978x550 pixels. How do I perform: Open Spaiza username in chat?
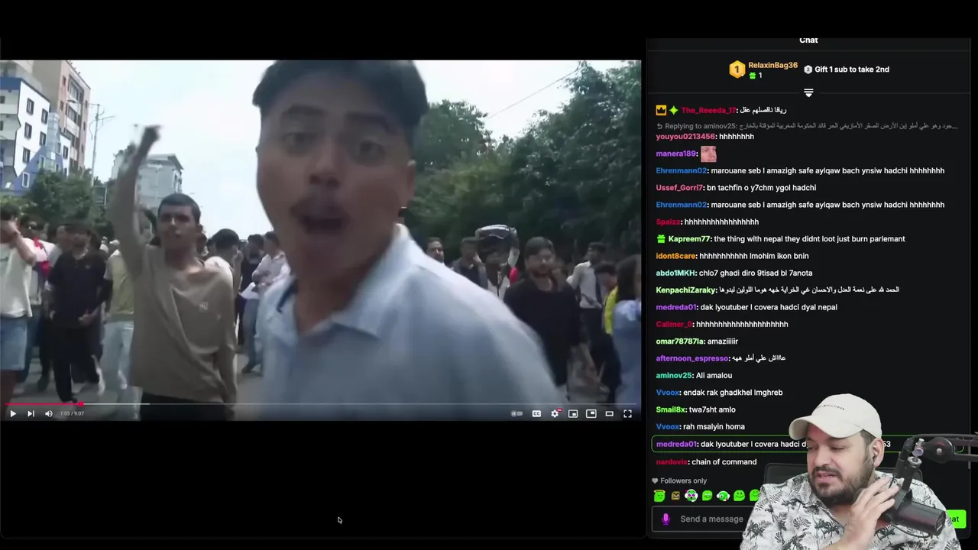click(x=668, y=222)
